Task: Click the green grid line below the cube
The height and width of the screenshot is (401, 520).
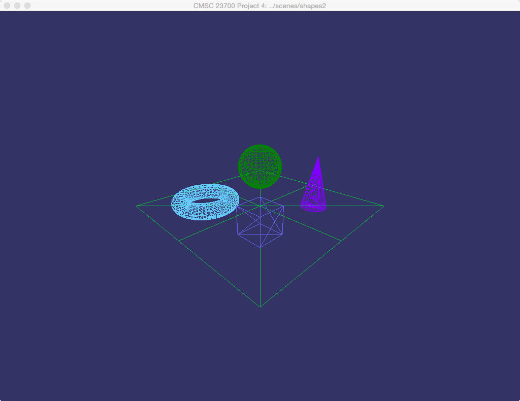Action: [260, 277]
